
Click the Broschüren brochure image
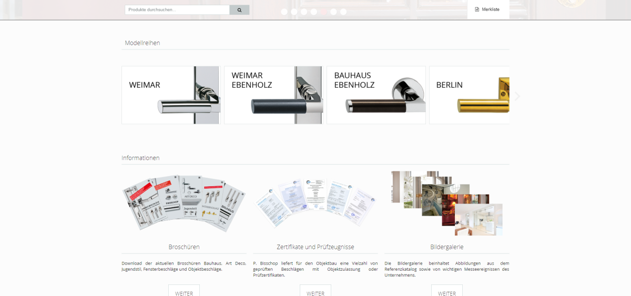pos(183,202)
